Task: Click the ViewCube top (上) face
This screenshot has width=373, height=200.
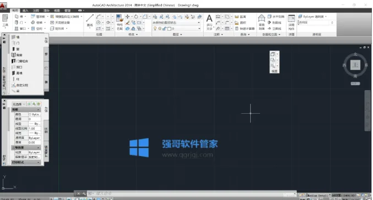Action: 355,65
